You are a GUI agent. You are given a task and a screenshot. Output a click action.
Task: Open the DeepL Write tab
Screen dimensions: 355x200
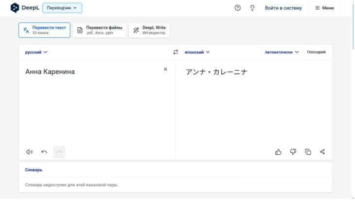click(149, 30)
